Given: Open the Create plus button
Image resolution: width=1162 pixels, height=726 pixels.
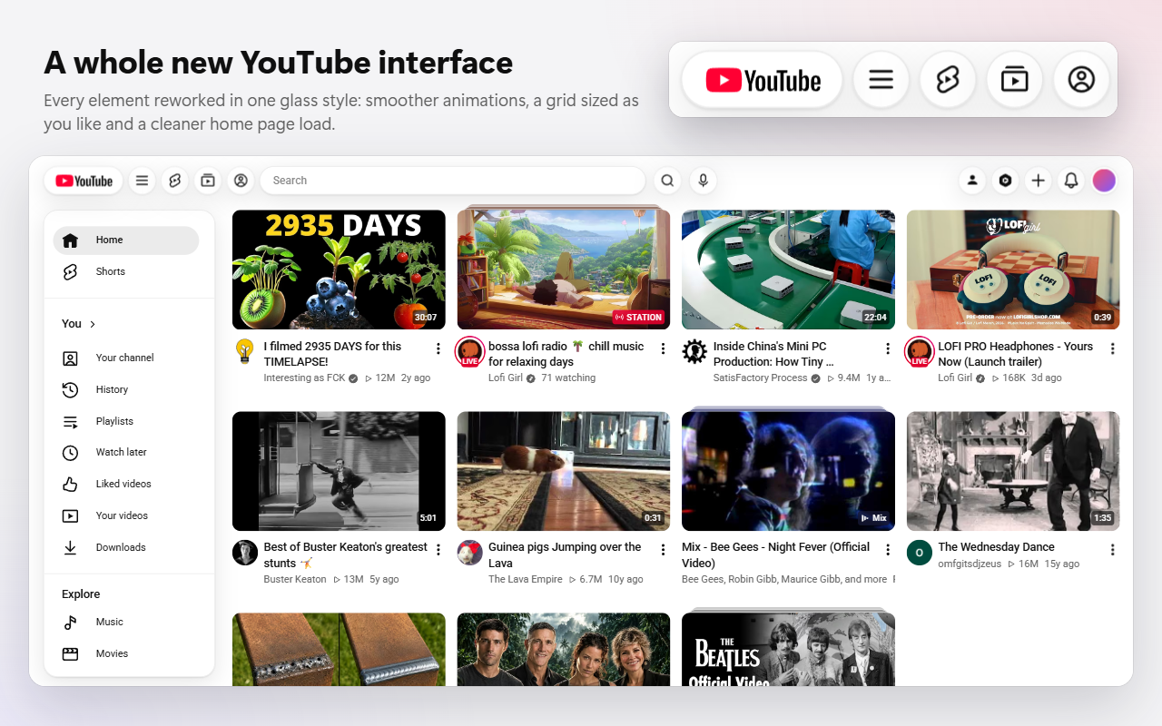Looking at the screenshot, I should pos(1039,181).
